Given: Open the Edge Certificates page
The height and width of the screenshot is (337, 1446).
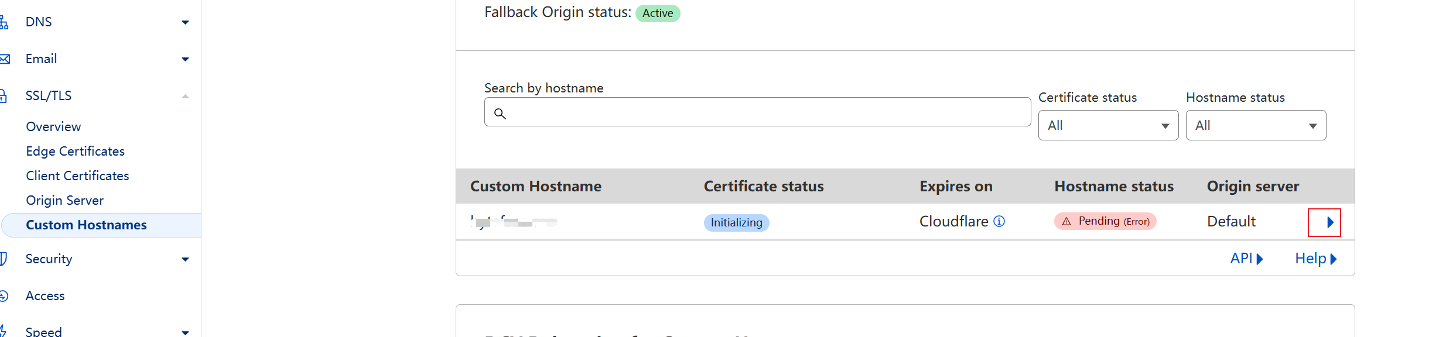Looking at the screenshot, I should click(x=75, y=151).
